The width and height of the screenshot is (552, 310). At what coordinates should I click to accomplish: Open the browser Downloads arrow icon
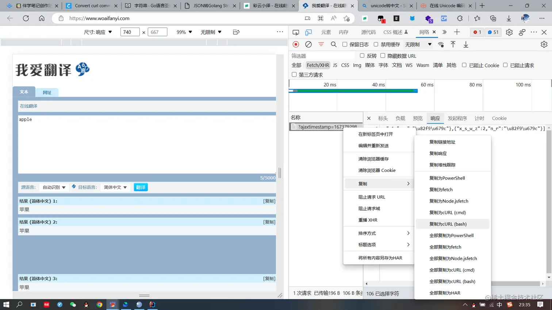[x=509, y=18]
